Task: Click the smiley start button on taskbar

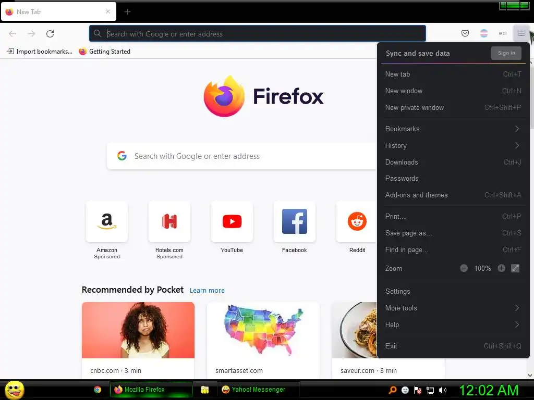Action: [x=14, y=390]
